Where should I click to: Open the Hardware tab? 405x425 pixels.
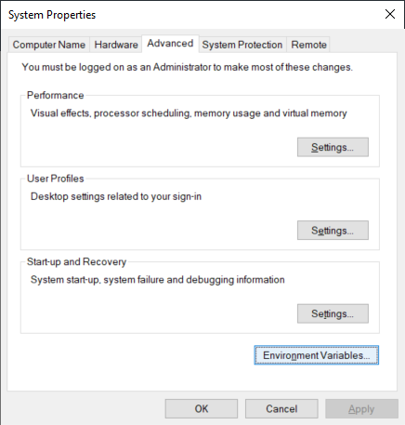point(116,45)
